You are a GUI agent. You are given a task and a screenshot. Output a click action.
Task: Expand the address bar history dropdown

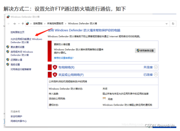click(x=166, y=24)
